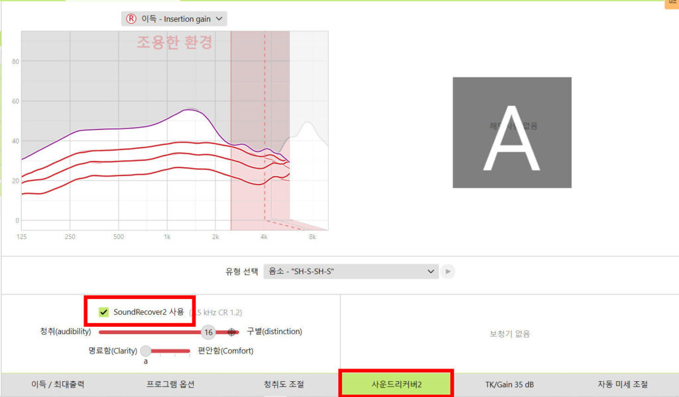The height and width of the screenshot is (397, 679).
Task: Click chevron arrow of Insertion gain selector
Action: (x=219, y=19)
